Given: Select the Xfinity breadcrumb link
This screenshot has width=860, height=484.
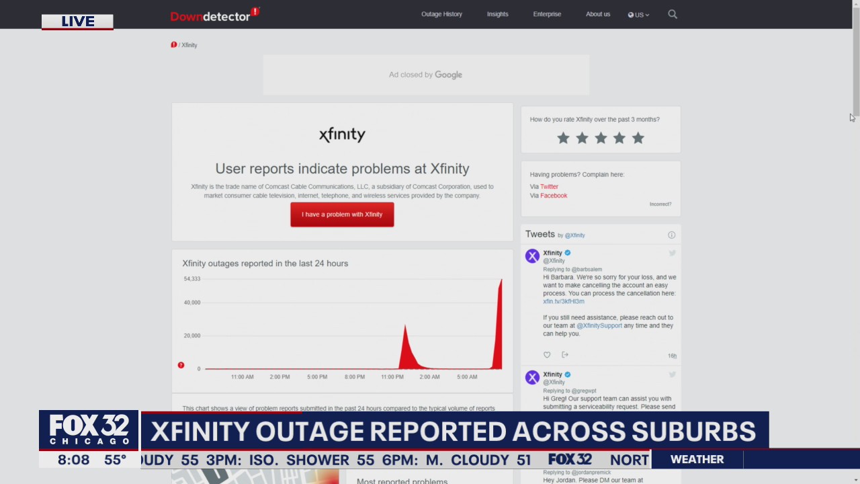Looking at the screenshot, I should [189, 45].
